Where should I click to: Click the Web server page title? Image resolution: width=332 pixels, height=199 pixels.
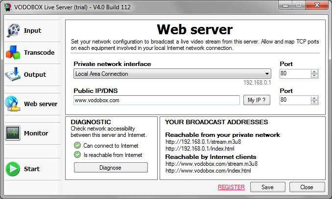click(x=195, y=29)
